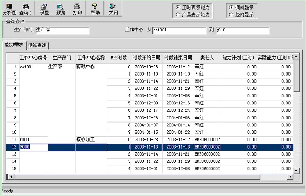This screenshot has width=306, height=196.
Task: Click the 生产部门 input field
Action: [63, 30]
